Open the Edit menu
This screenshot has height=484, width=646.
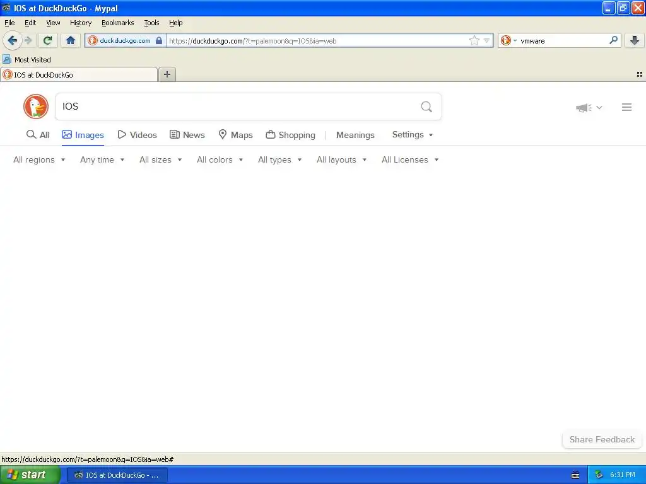click(x=30, y=23)
